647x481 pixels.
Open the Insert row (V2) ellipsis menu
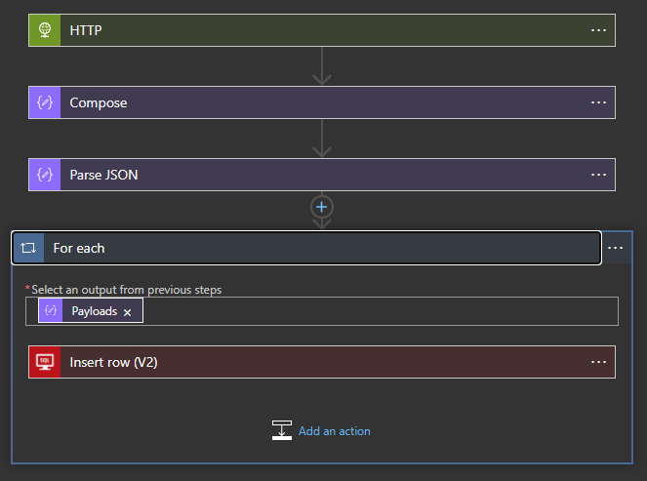(598, 362)
